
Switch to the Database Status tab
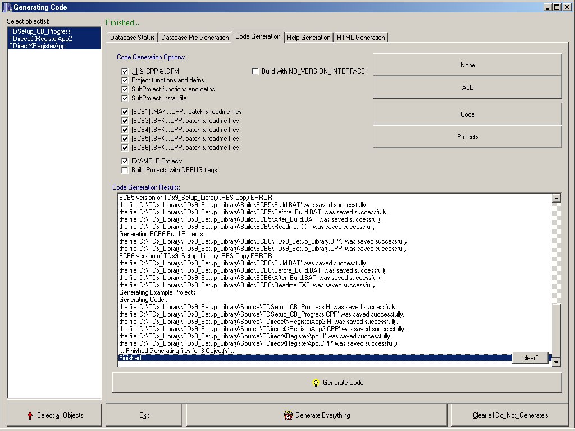coord(132,38)
